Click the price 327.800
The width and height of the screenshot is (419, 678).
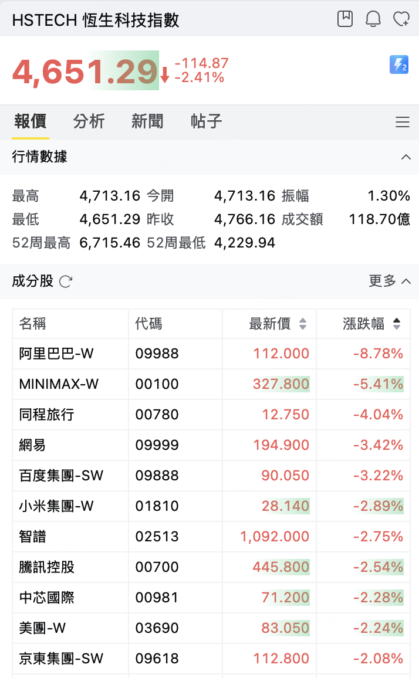(x=281, y=384)
